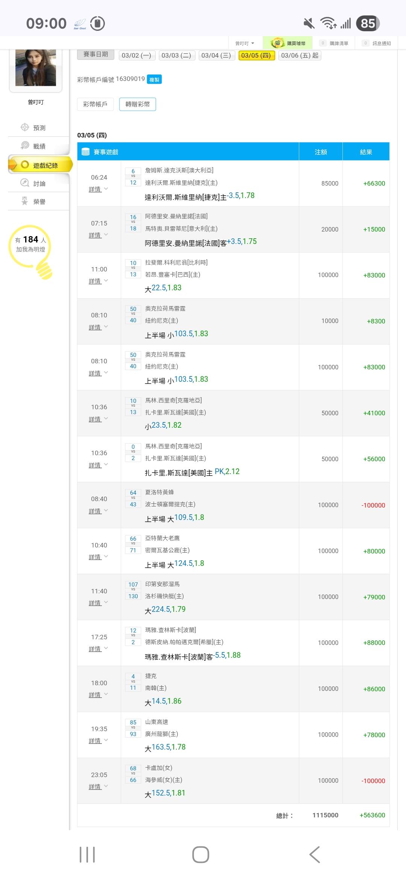The width and height of the screenshot is (406, 881).
Task: Click the 複製 copy account button
Action: coord(154,79)
